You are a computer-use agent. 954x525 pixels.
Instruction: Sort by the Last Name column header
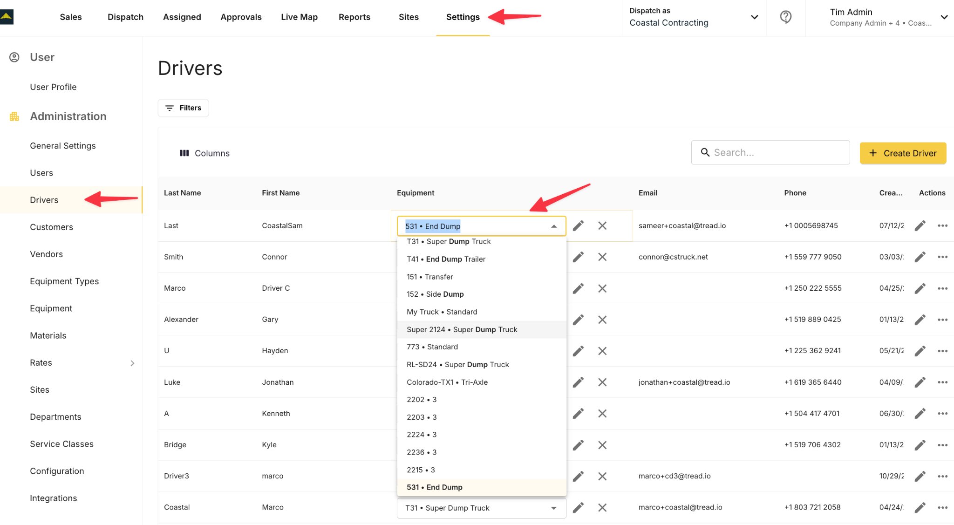[183, 193]
